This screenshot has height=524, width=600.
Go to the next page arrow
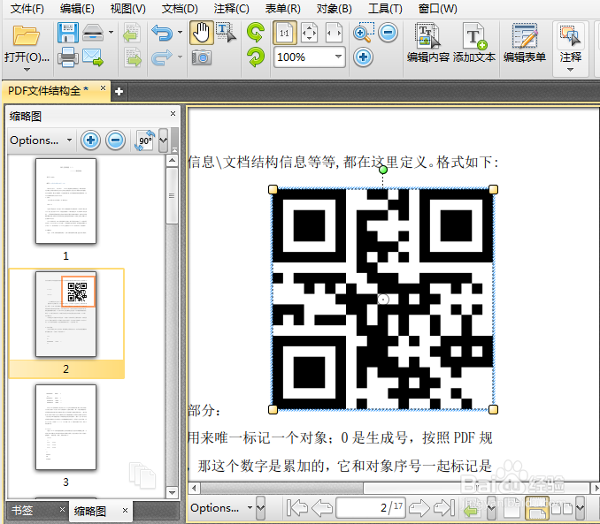point(419,507)
